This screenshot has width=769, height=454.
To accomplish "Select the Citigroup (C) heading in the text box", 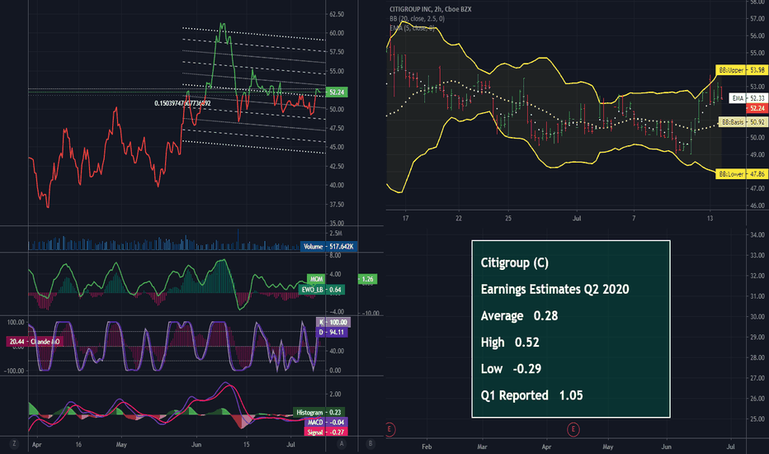I will (x=515, y=262).
